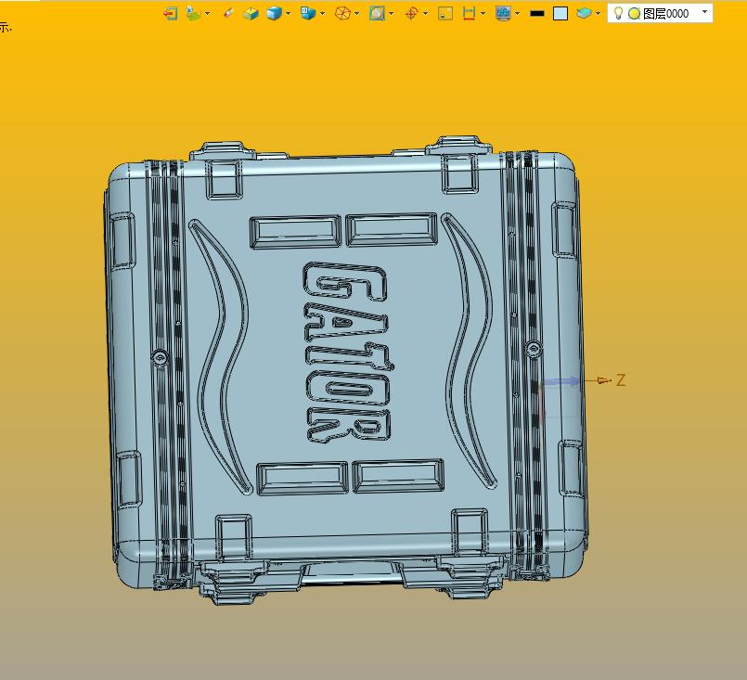Expand the shaded cube display dropdown arrow
This screenshot has width=747, height=680.
coord(289,13)
